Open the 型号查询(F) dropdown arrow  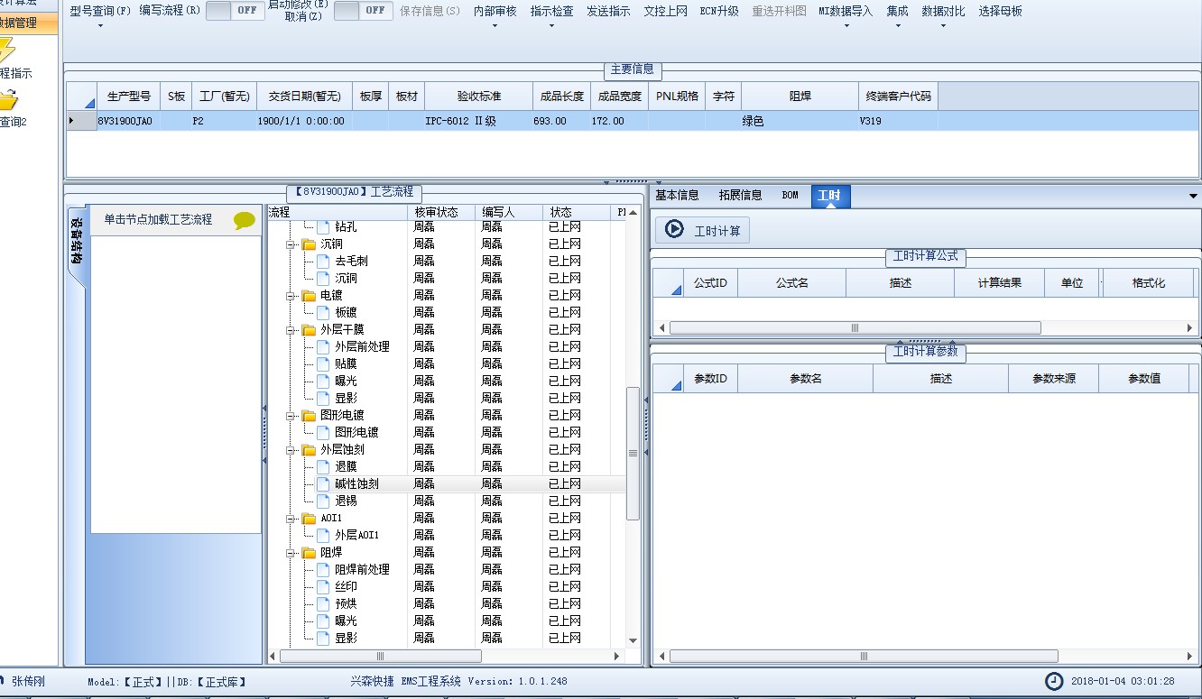tap(100, 26)
